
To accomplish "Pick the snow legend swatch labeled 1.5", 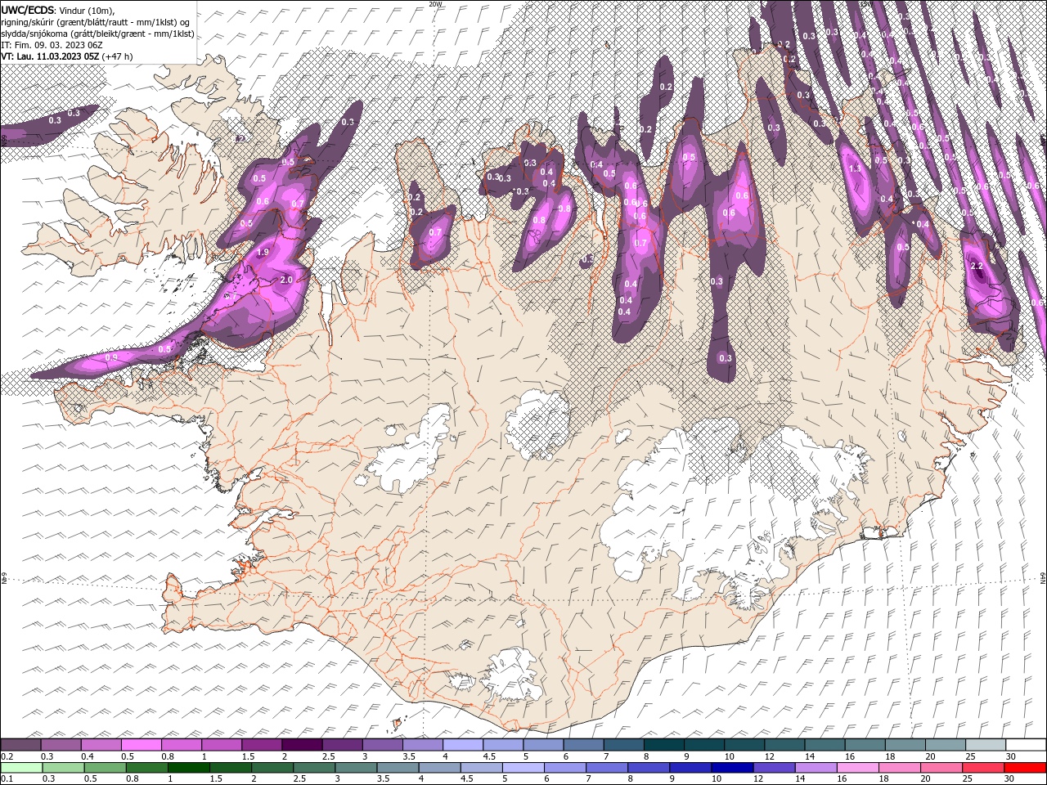I will 261,745.
